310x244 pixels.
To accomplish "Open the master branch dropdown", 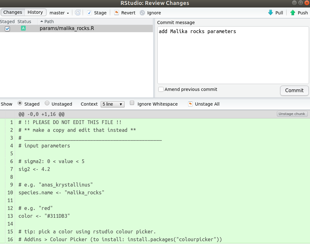I will tap(66, 13).
